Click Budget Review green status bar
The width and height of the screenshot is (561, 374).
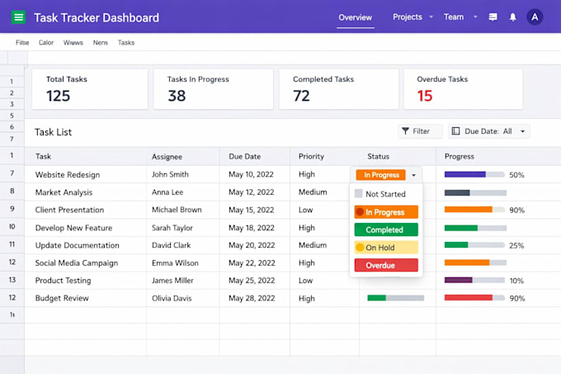[395, 298]
